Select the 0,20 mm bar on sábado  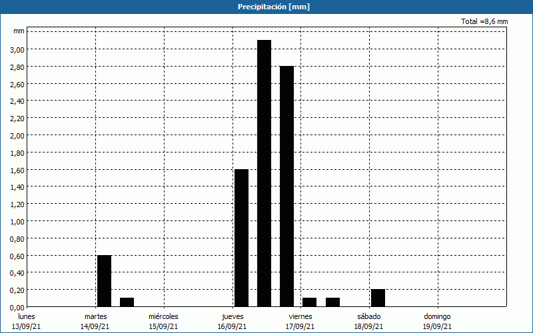(x=378, y=298)
